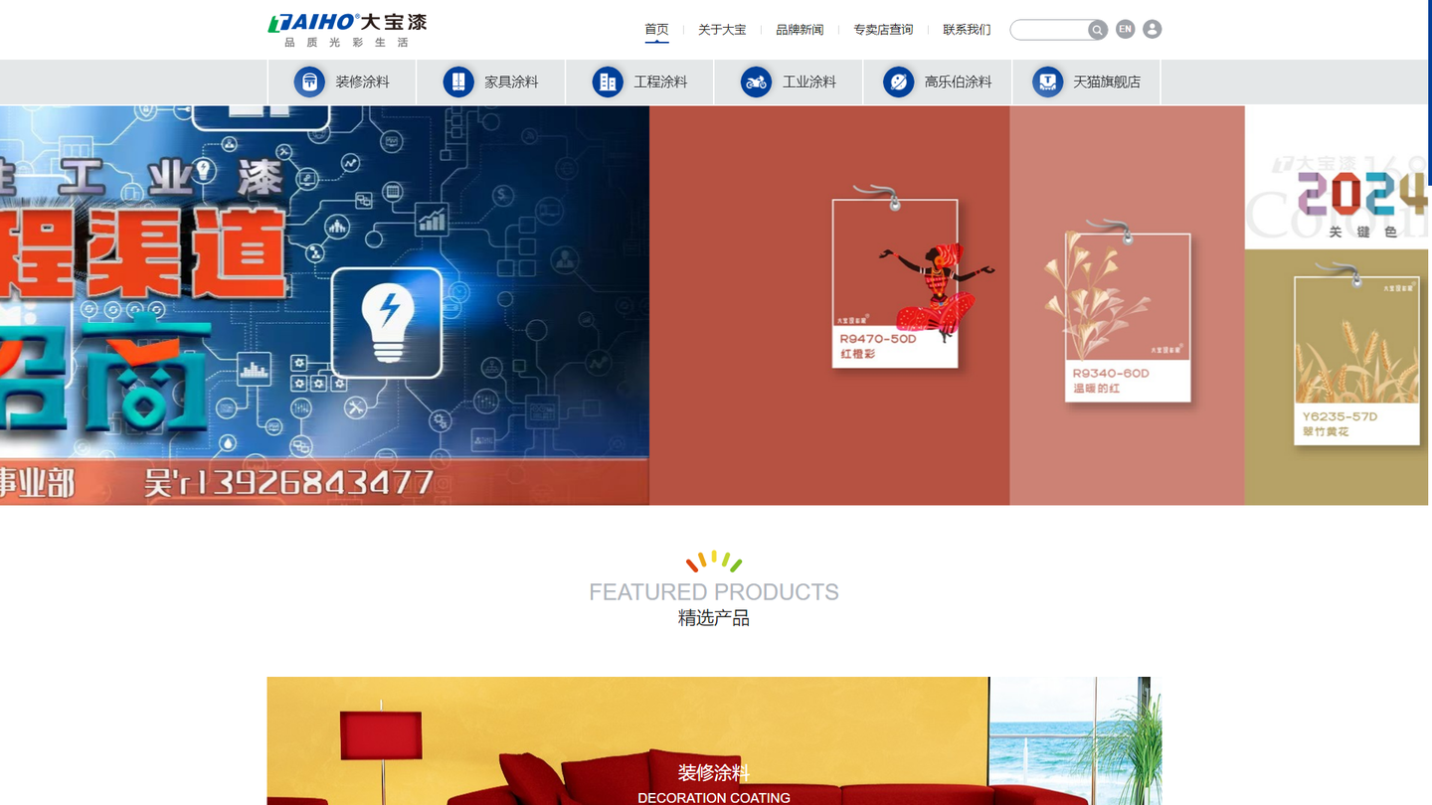Viewport: 1432px width, 805px height.
Task: Click the 工业涂料 motorcycle icon
Action: 756,81
